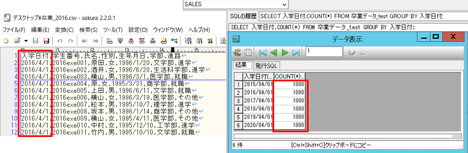
Task: Select row header 1 in results grid
Action: click(x=239, y=84)
